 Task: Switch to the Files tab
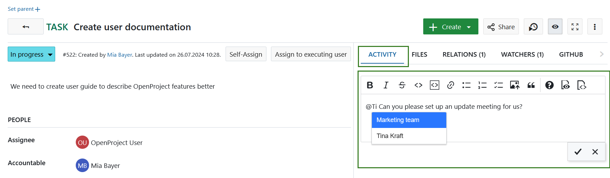419,55
